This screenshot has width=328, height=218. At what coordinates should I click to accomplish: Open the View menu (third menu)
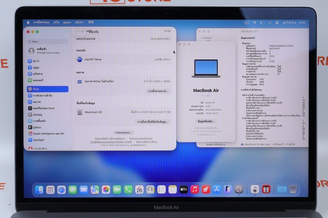[x=67, y=22]
